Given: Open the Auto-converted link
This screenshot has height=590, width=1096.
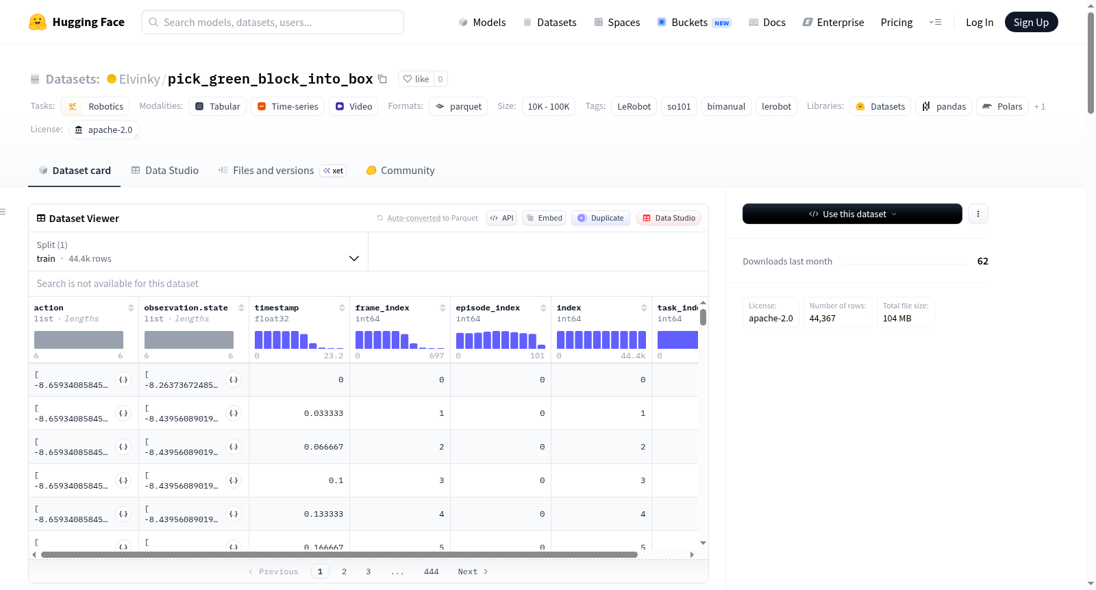Looking at the screenshot, I should coord(414,218).
